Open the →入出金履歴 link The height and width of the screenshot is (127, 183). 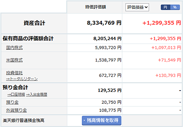point(37,94)
